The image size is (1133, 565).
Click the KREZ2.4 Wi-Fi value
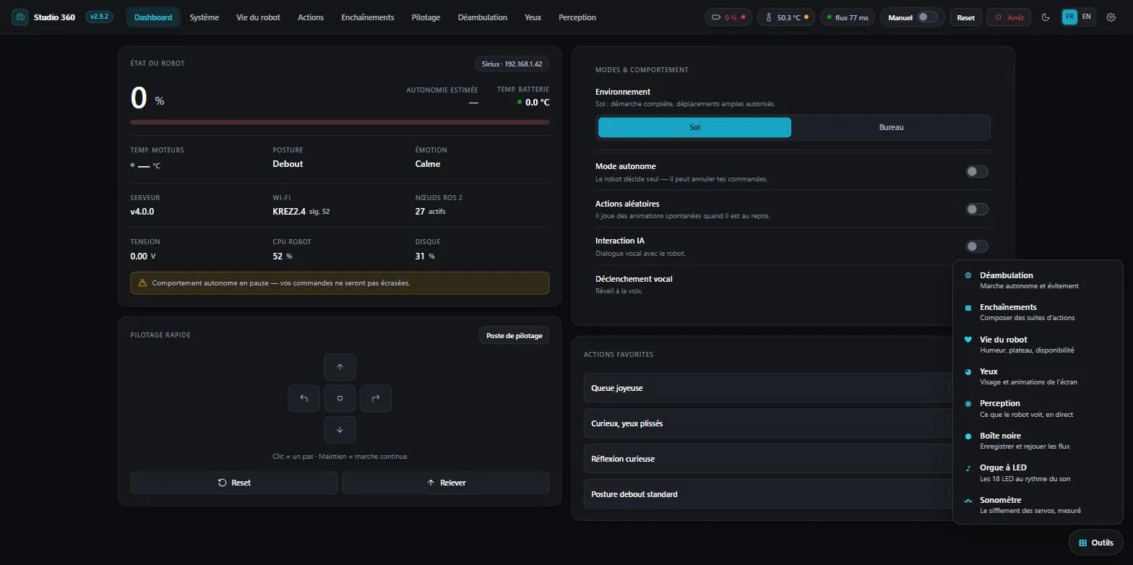[x=289, y=212]
